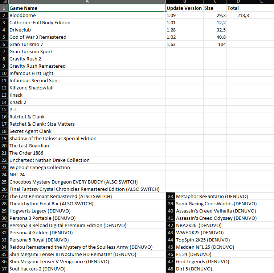Select all cells via corner triangle

coord(4,2)
